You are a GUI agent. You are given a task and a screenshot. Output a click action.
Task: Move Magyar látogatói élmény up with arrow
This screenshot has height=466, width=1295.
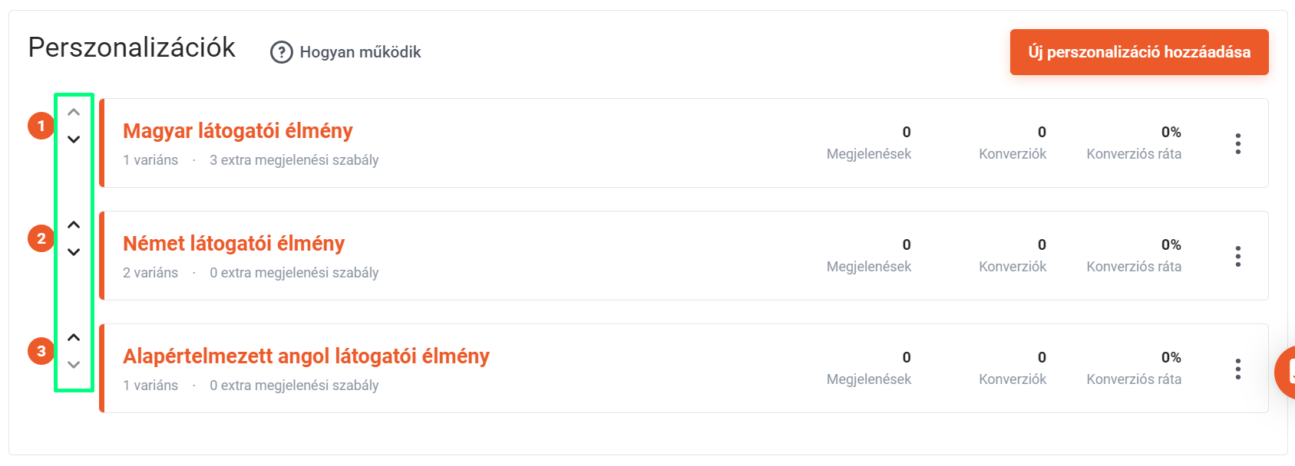74,112
